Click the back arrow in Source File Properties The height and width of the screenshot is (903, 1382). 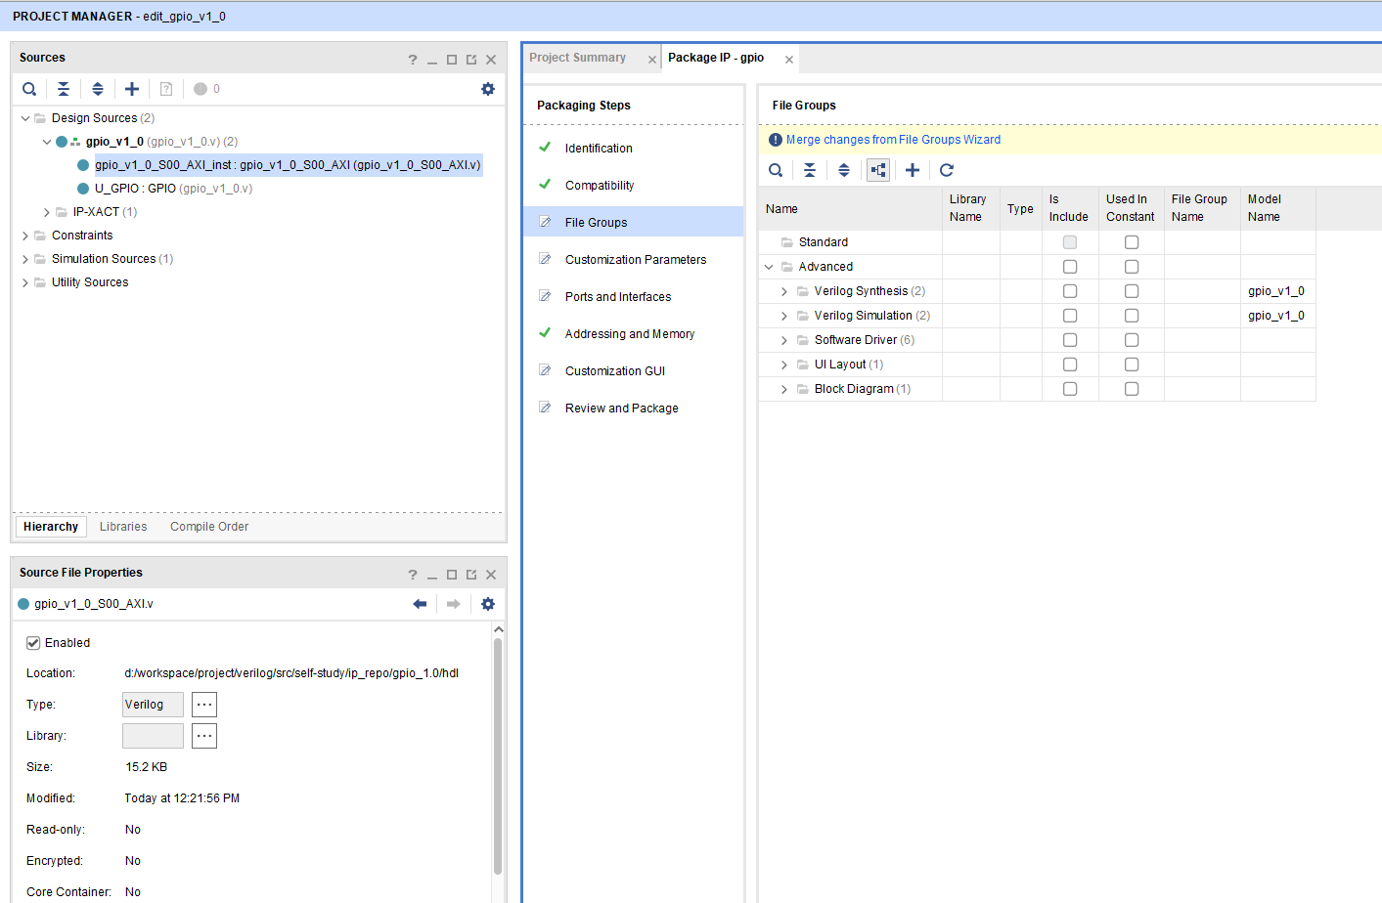(x=420, y=604)
